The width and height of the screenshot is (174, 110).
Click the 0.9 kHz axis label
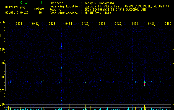(2, 63)
